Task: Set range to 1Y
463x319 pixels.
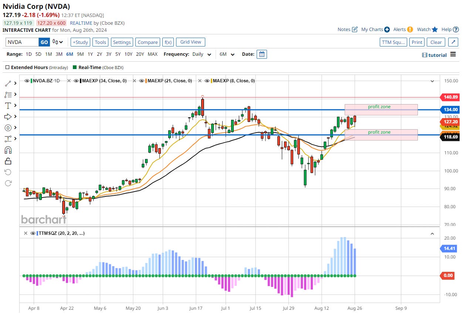Action: point(90,54)
